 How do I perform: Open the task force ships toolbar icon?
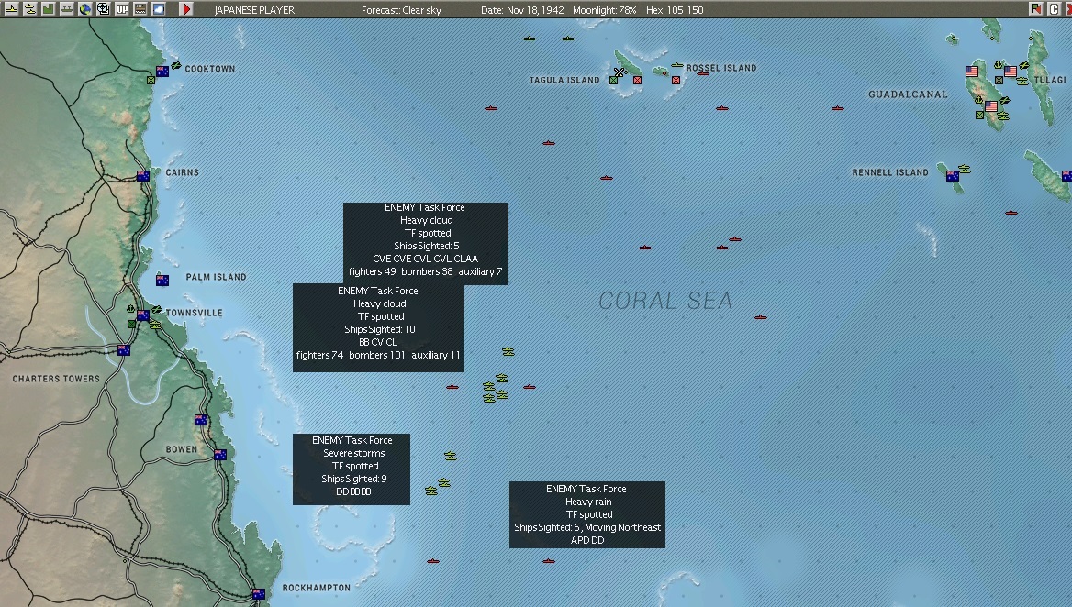[x=28, y=8]
